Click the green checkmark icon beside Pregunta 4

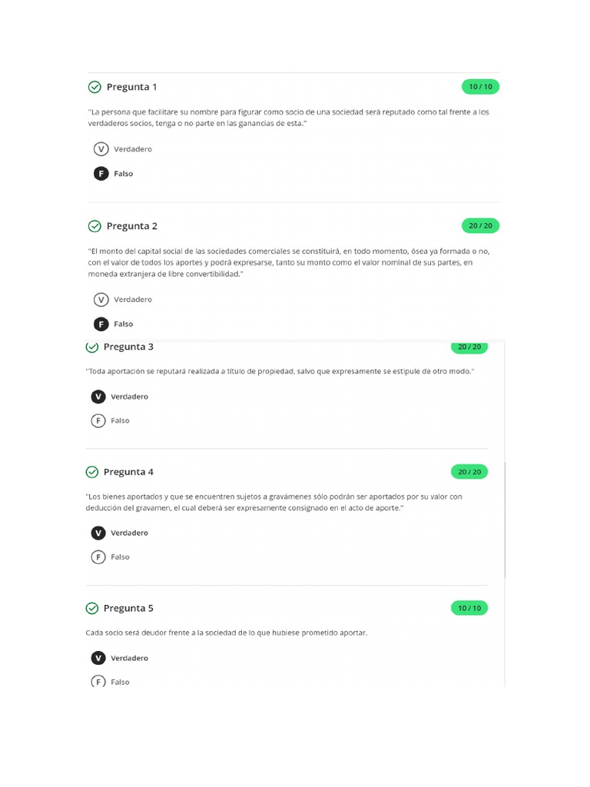[x=92, y=472]
